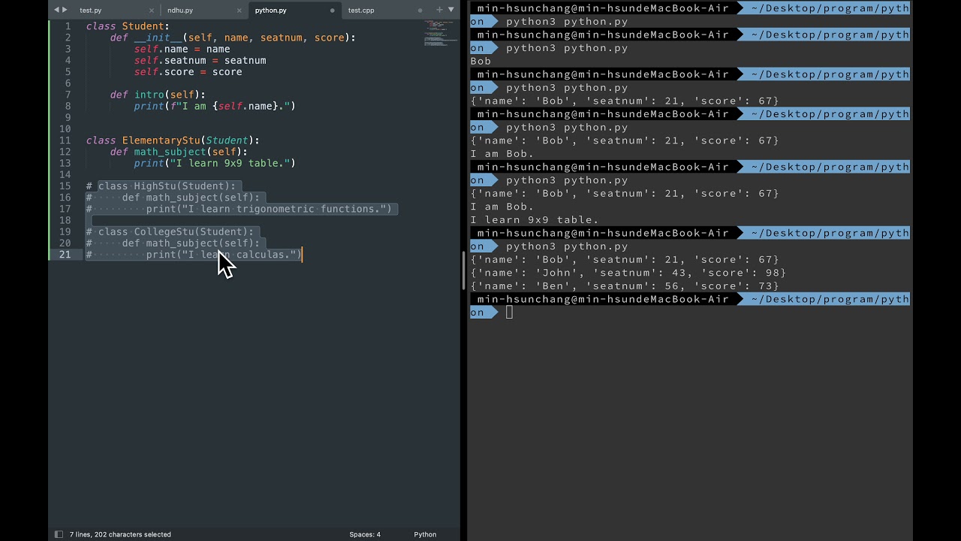Open Python syntax selector in status bar
Viewport: 961px width, 541px height.
[425, 534]
